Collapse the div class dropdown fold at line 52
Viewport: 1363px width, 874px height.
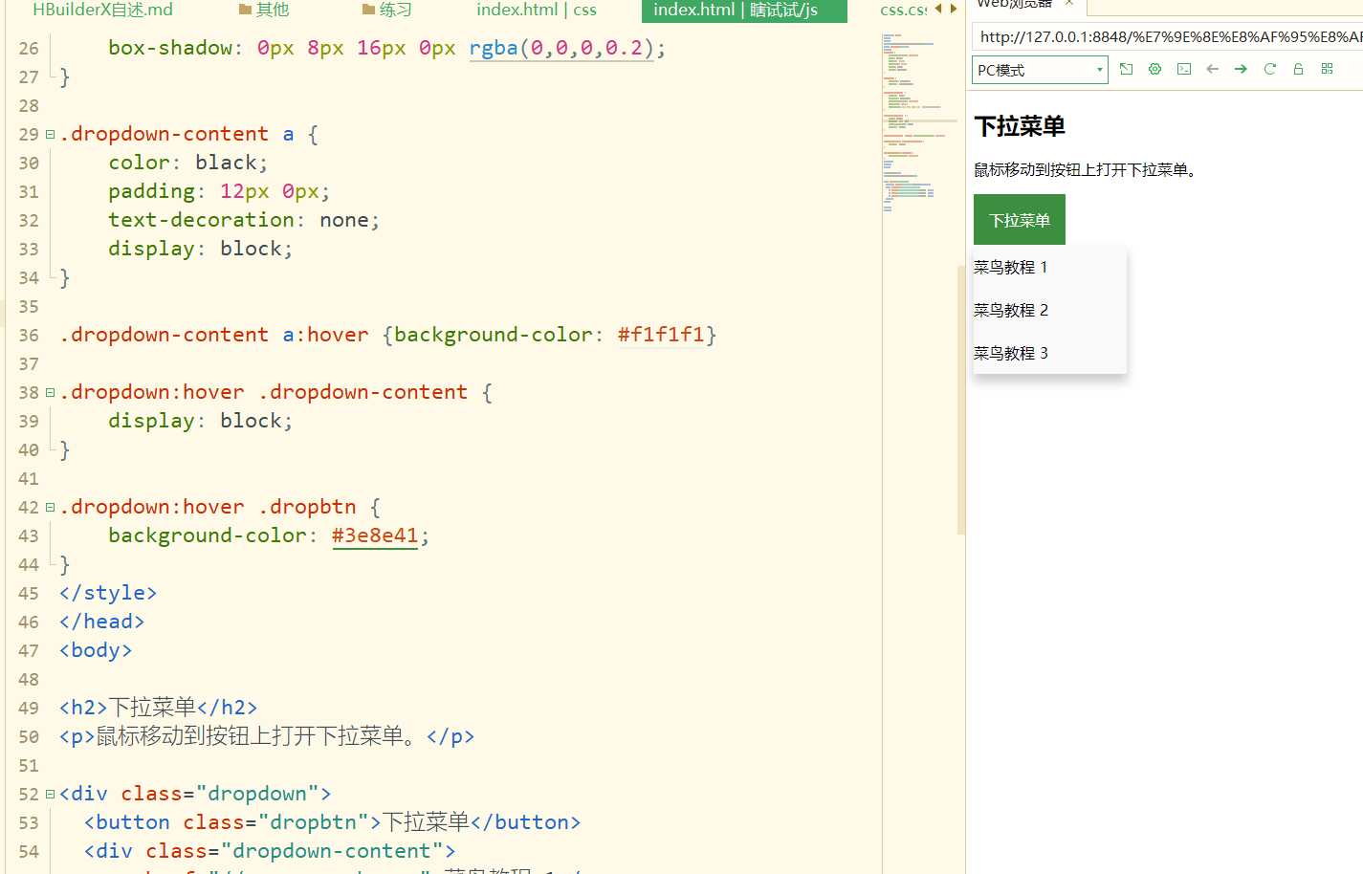50,794
